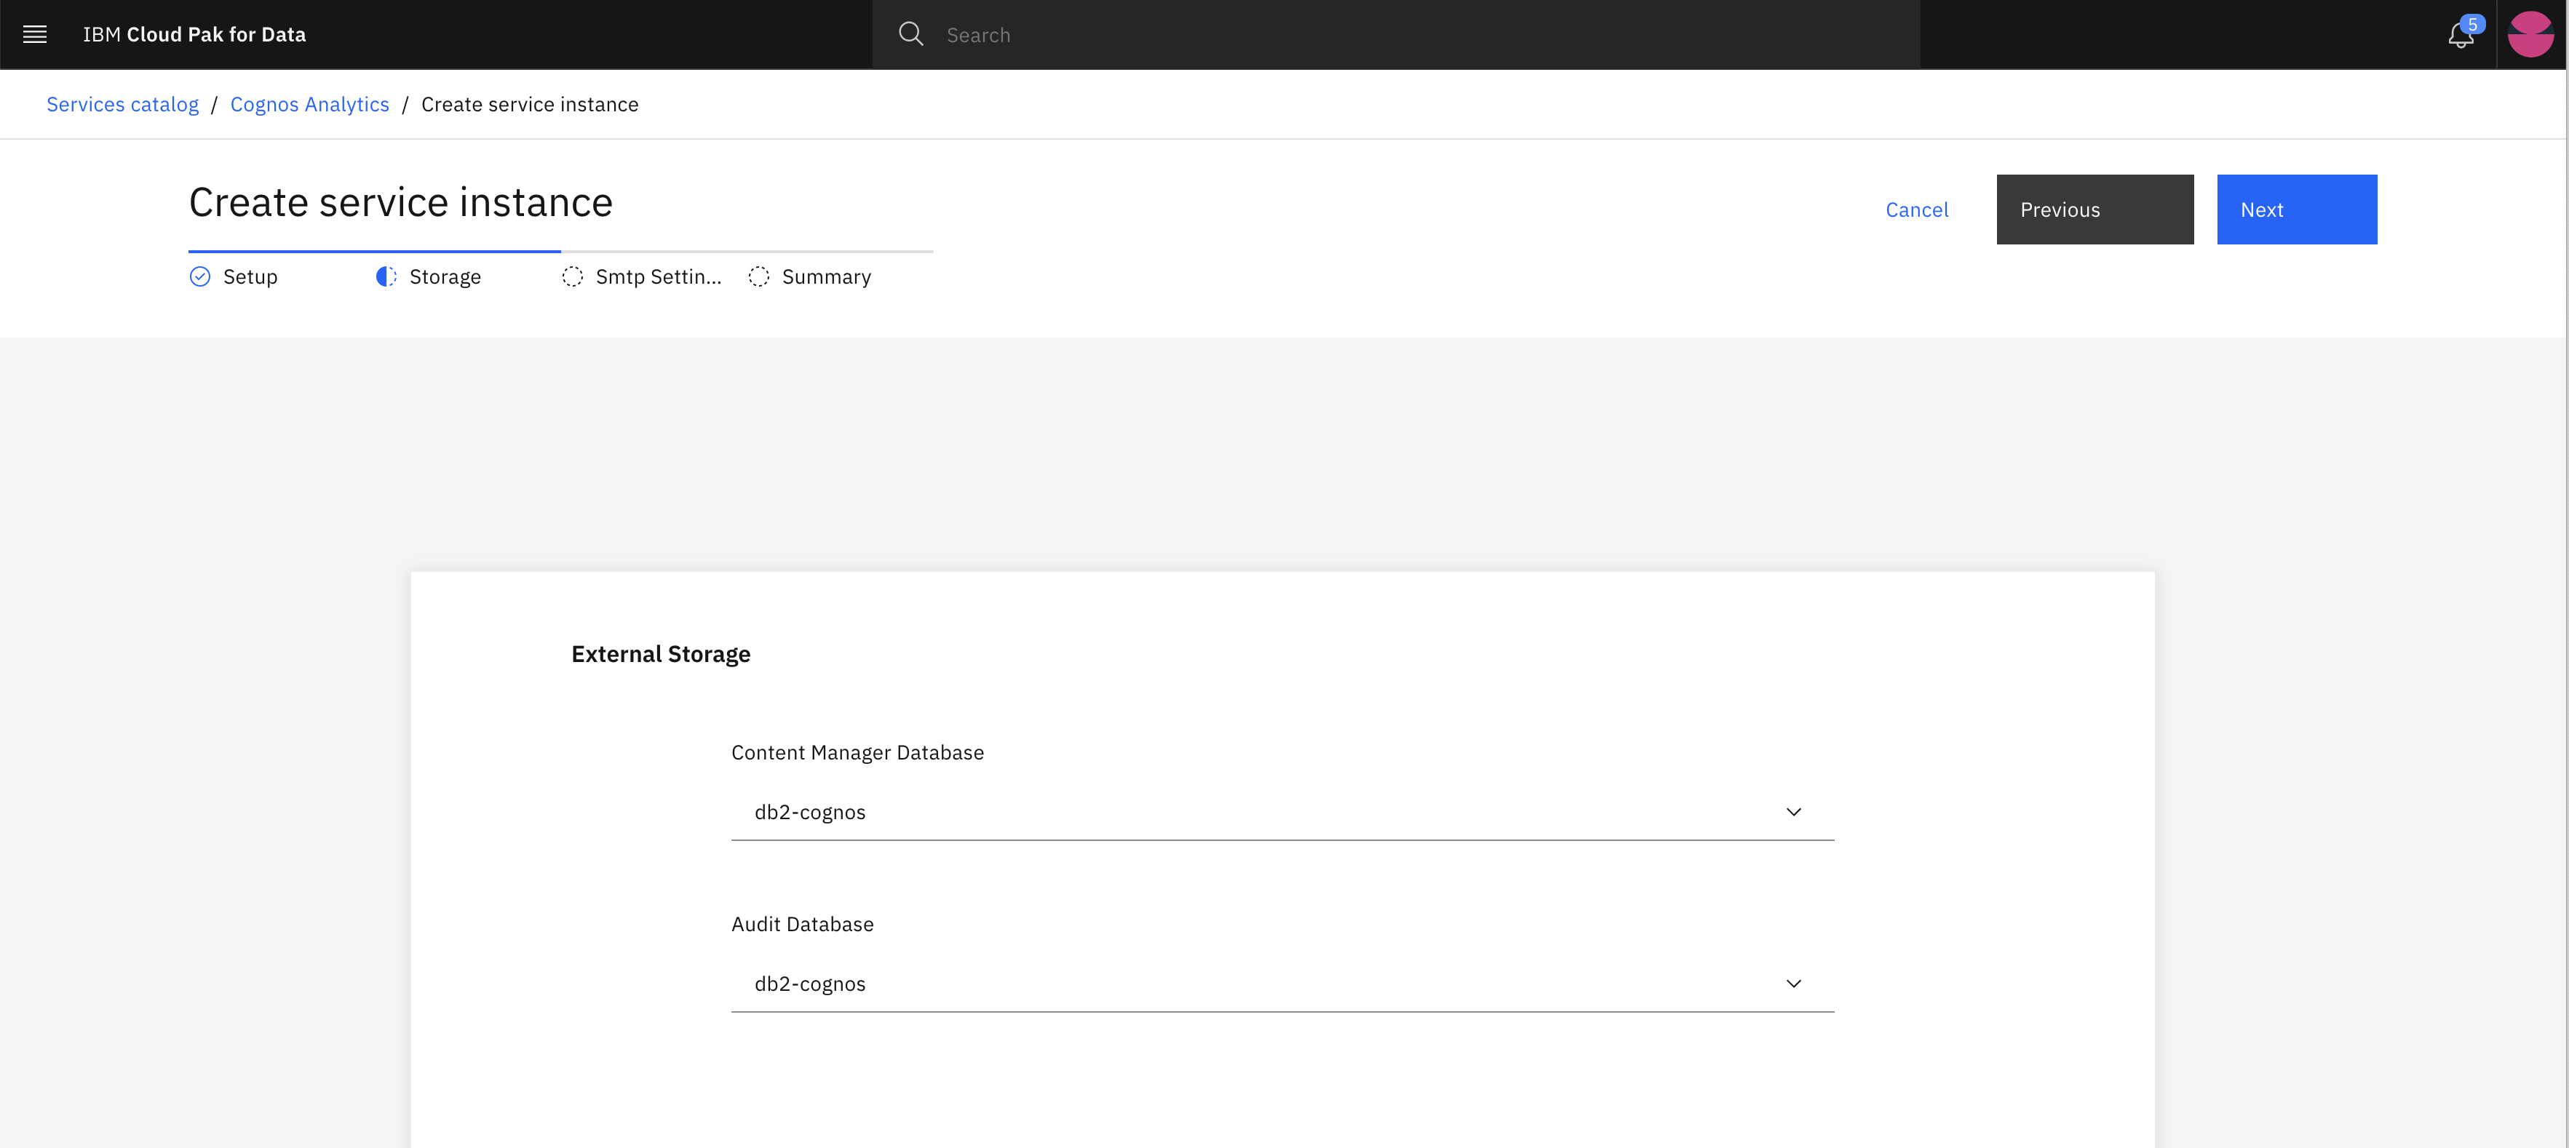The height and width of the screenshot is (1148, 2569).
Task: Click the search magnifier icon
Action: [x=910, y=35]
